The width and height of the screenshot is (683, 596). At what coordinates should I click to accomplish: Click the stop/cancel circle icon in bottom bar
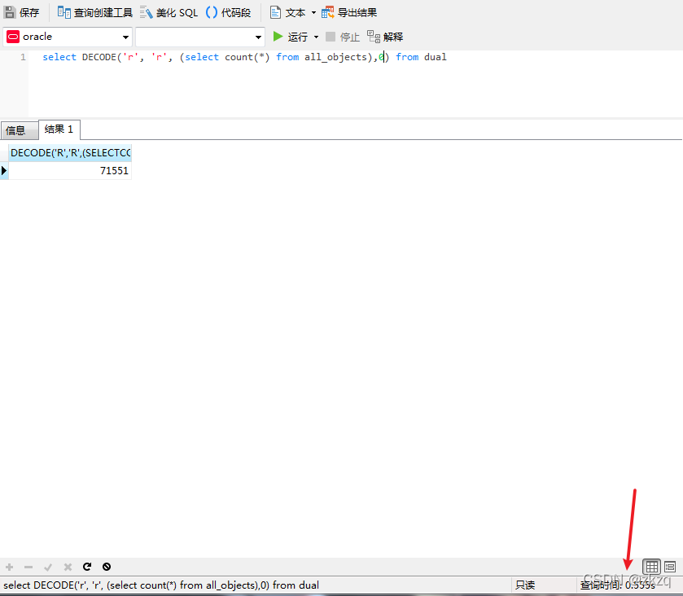pos(107,567)
